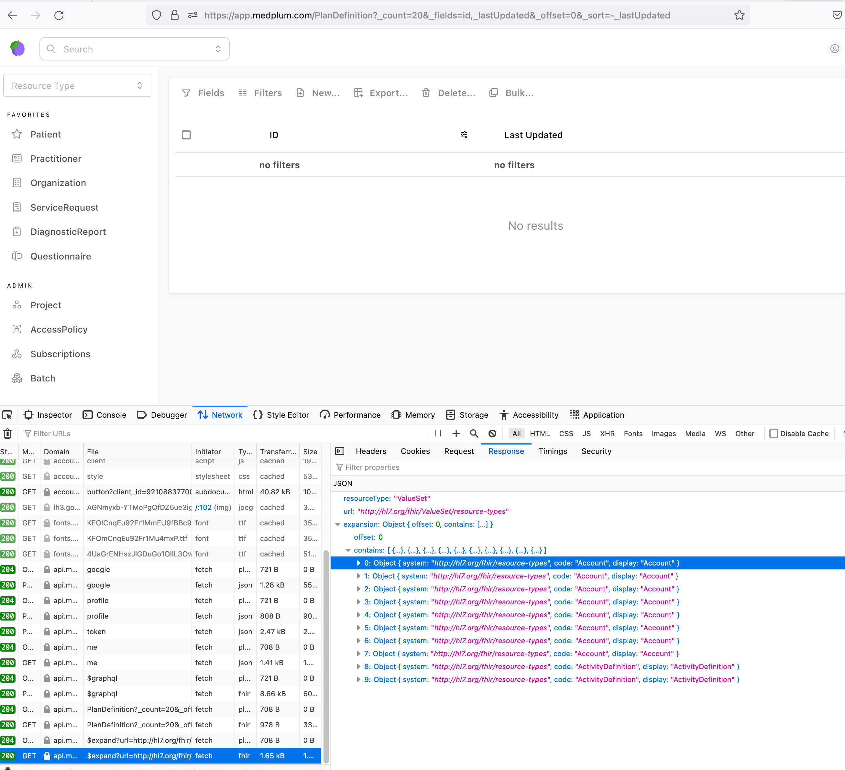
Task: Enable Disable Cache in devtools
Action: (x=773, y=434)
